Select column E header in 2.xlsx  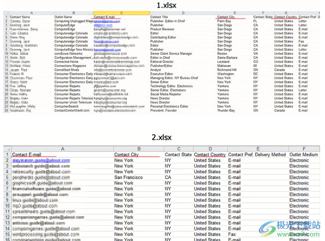coord(258,149)
